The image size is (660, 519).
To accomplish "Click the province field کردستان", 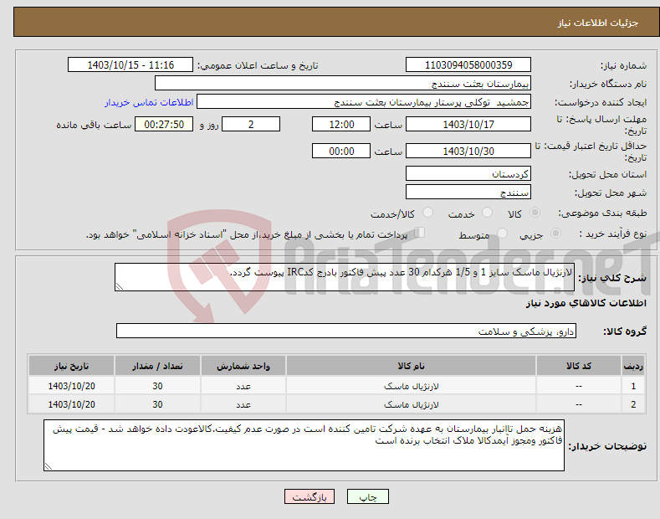I will pyautogui.click(x=468, y=173).
